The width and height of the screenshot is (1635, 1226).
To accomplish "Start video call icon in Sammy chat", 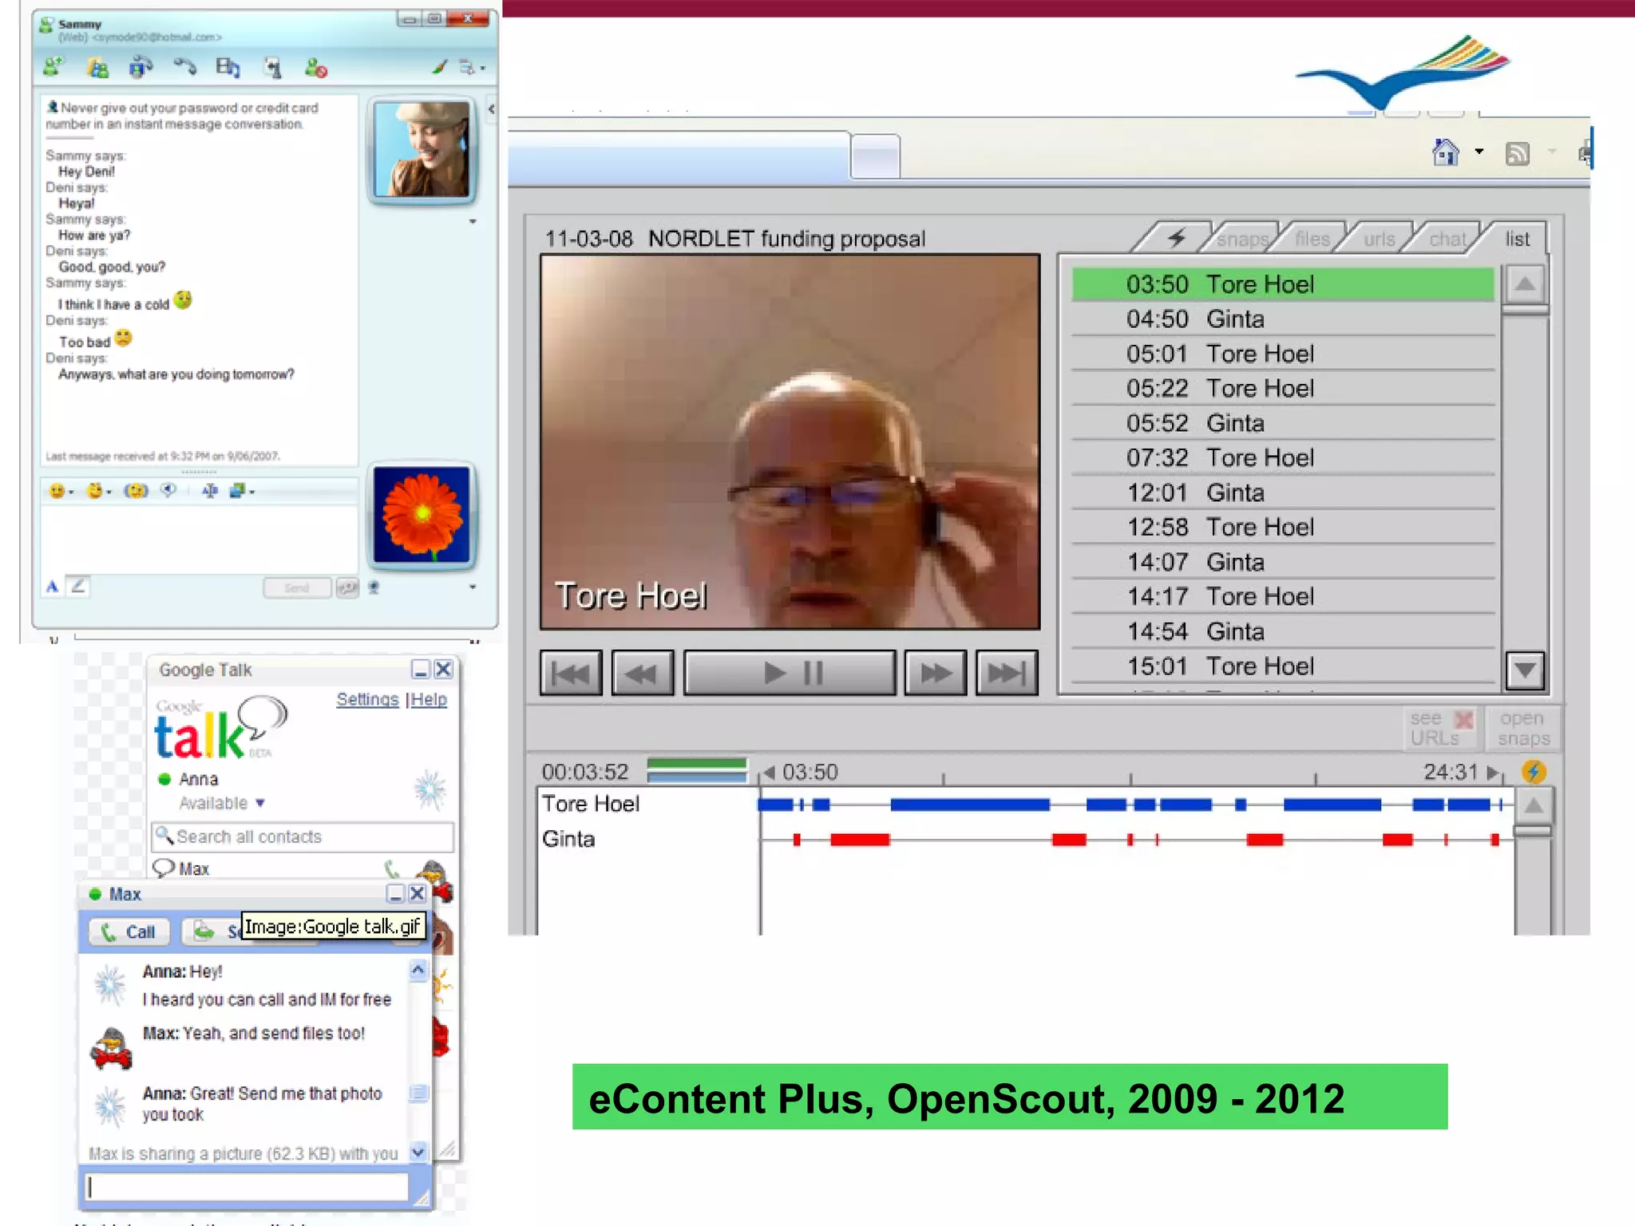I will coord(141,68).
